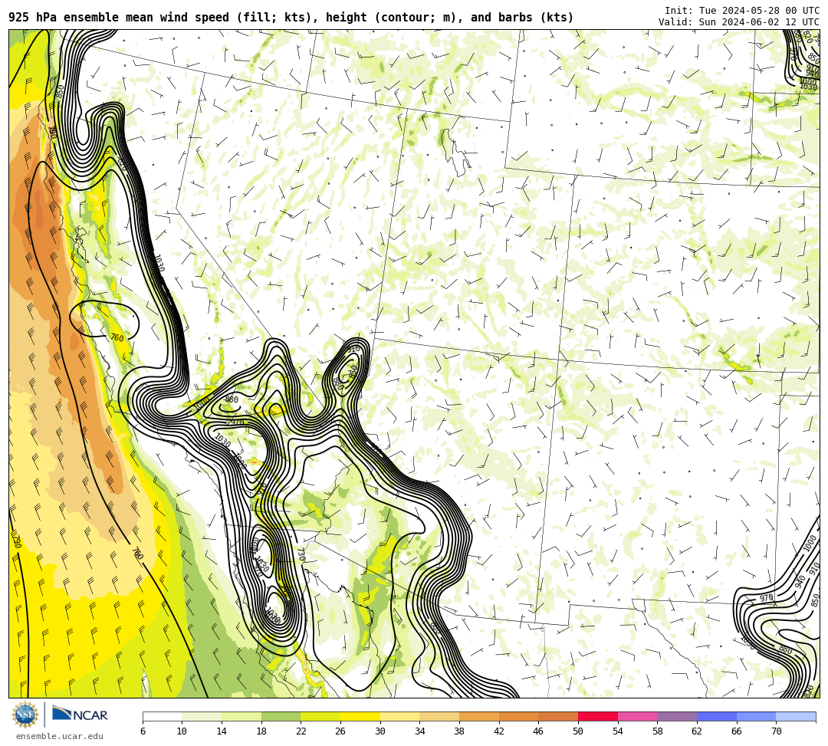Select the yellow-green 22–26 kts swatch
The image size is (828, 746).
[320, 716]
